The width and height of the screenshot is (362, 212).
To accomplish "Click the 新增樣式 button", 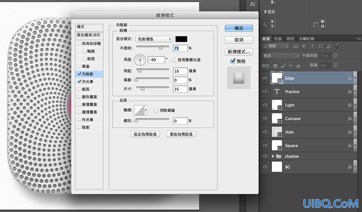I will click(x=239, y=52).
